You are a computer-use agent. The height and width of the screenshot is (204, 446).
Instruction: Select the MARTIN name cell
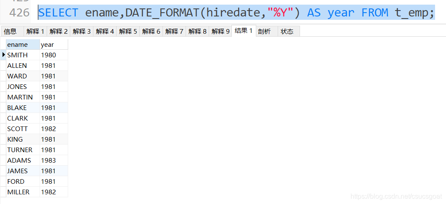pos(23,97)
